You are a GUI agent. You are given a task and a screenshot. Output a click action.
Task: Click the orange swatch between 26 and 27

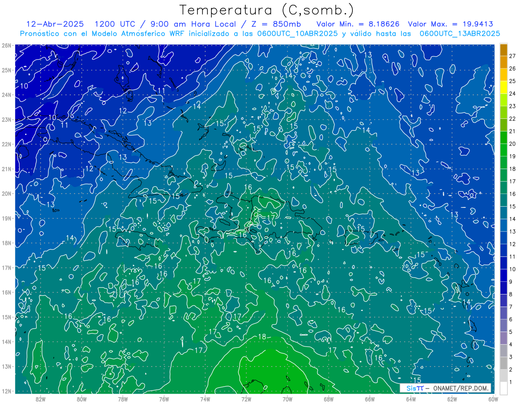pos(503,62)
